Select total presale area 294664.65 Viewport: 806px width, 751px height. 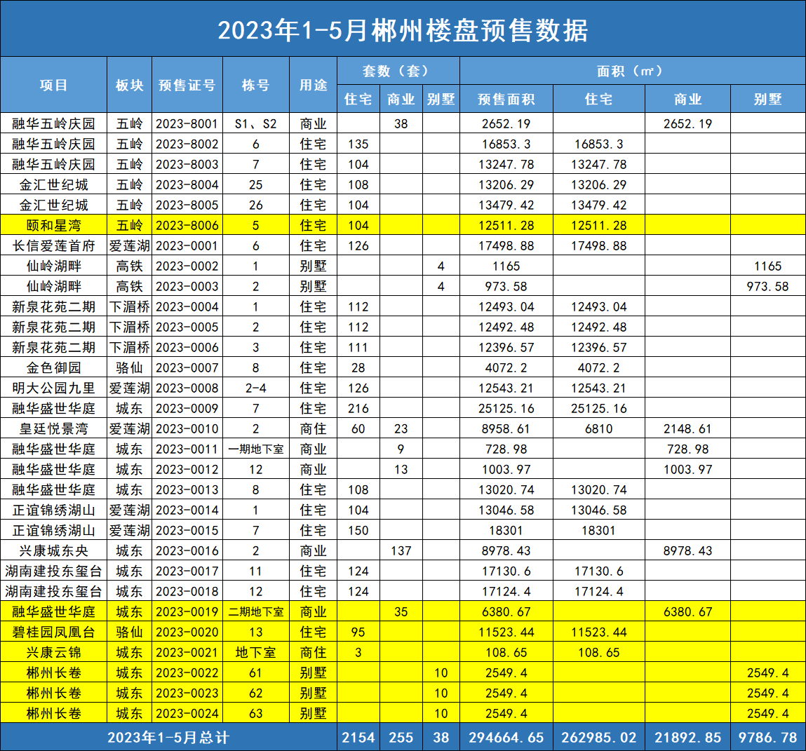pyautogui.click(x=506, y=738)
